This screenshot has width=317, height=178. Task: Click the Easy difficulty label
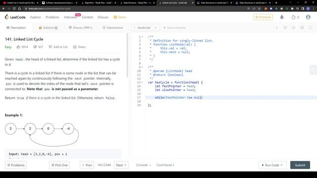(8, 47)
